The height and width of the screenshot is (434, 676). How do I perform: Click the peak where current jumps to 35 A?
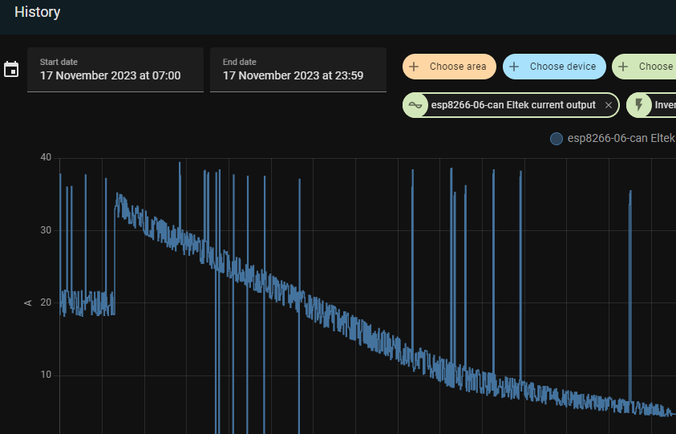pyautogui.click(x=118, y=196)
